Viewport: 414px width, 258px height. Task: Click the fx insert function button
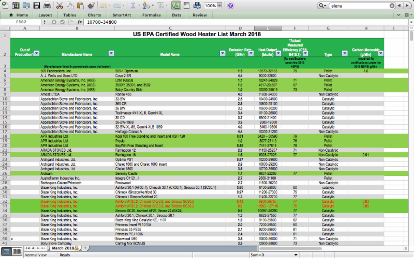80,22
